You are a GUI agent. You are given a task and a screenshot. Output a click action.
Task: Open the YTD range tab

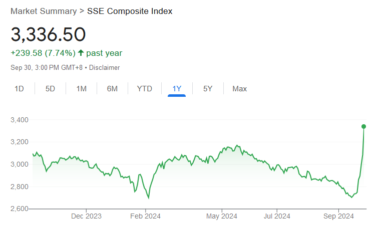pos(145,89)
